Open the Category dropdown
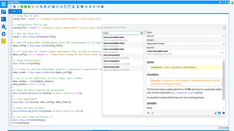 point(186,44)
